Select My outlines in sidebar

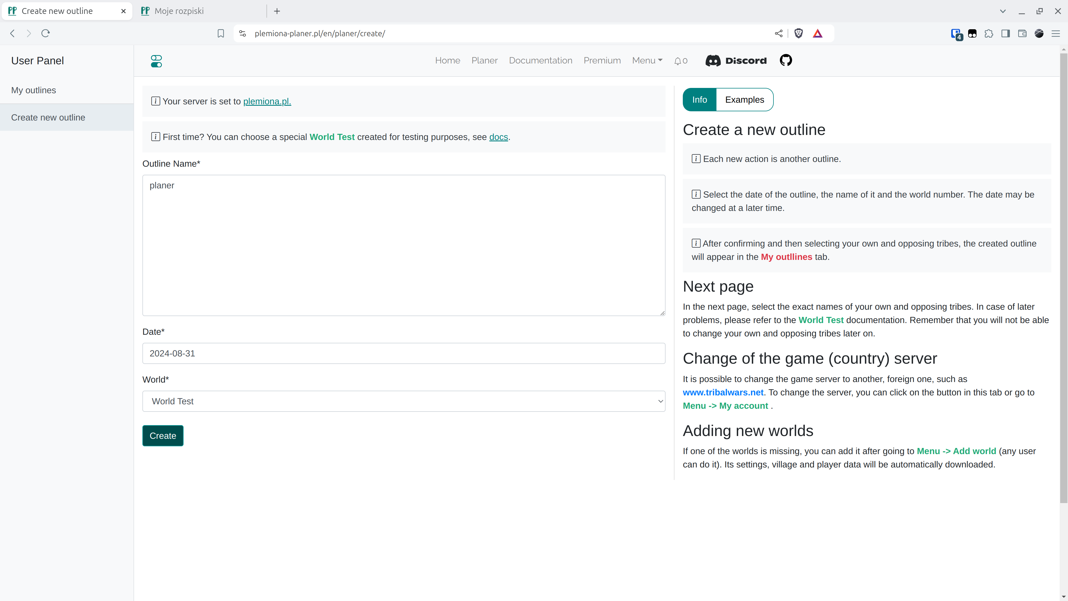point(34,90)
